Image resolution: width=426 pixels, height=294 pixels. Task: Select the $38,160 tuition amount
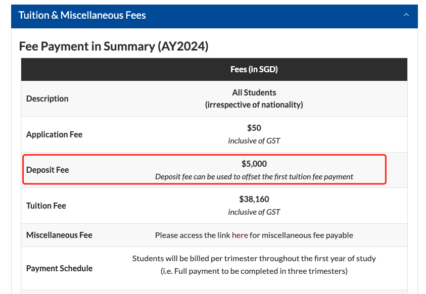254,199
